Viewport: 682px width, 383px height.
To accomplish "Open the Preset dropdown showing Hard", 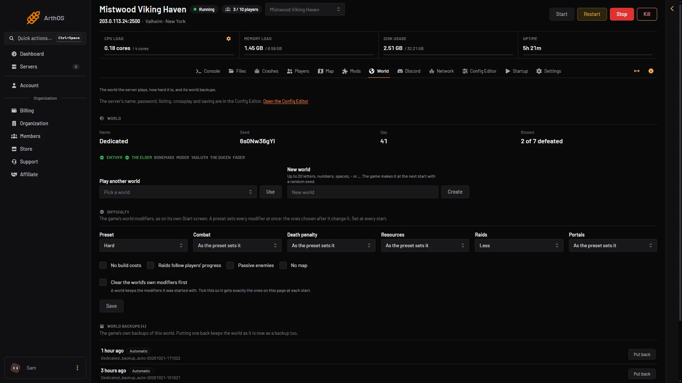I will [x=143, y=245].
